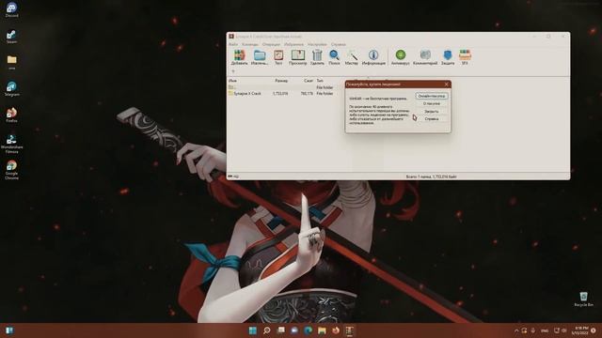
Task: Click the SFX toolbar icon
Action: [465, 57]
